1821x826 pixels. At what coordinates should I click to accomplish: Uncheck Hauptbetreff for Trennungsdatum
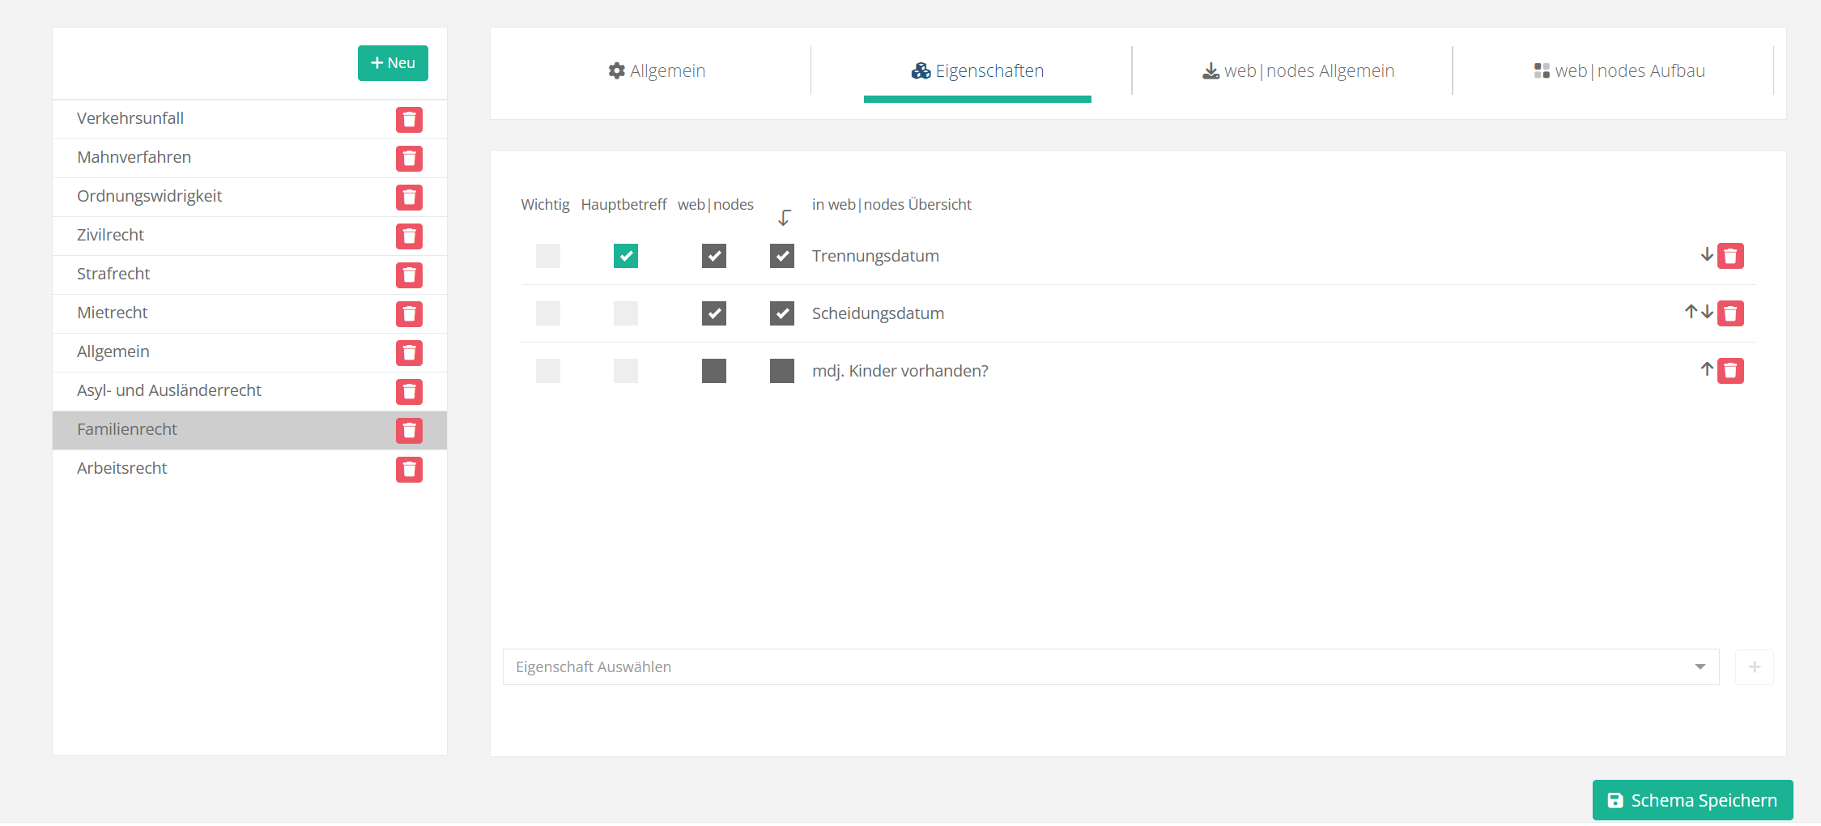626,256
